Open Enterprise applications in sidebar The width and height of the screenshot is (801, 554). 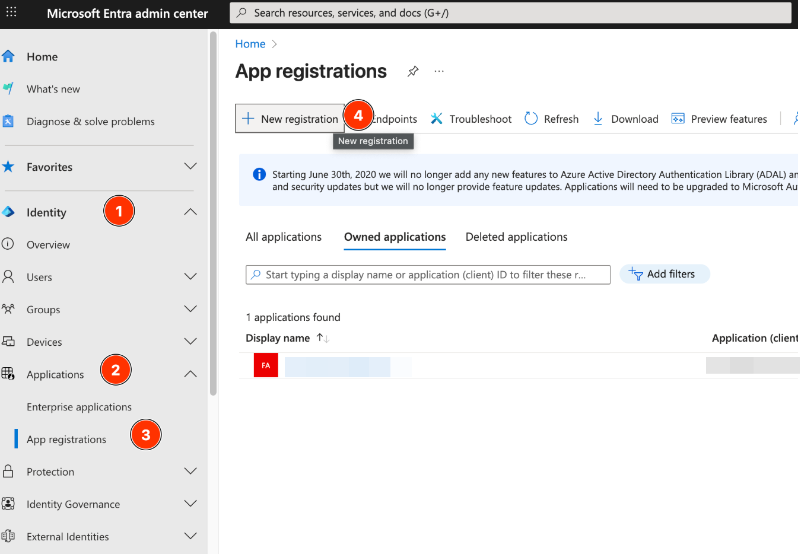pyautogui.click(x=79, y=407)
